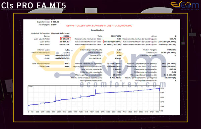Click the 'Ticks' value 306371492

[x=116, y=36]
